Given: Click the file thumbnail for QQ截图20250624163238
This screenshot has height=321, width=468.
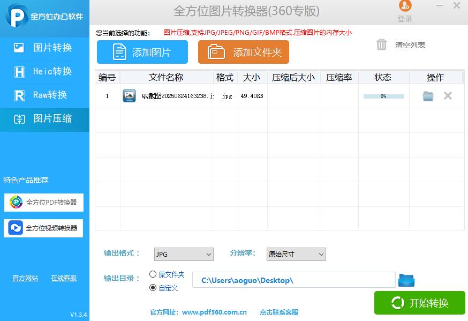Looking at the screenshot, I should tap(129, 95).
